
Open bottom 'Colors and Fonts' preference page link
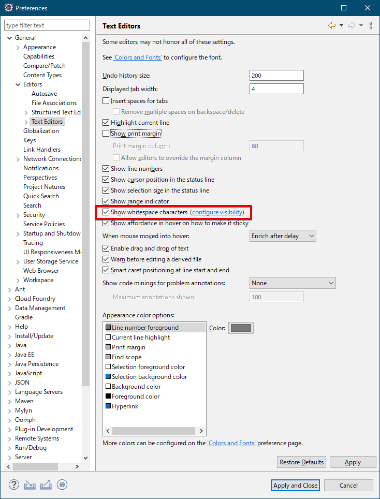(x=231, y=443)
